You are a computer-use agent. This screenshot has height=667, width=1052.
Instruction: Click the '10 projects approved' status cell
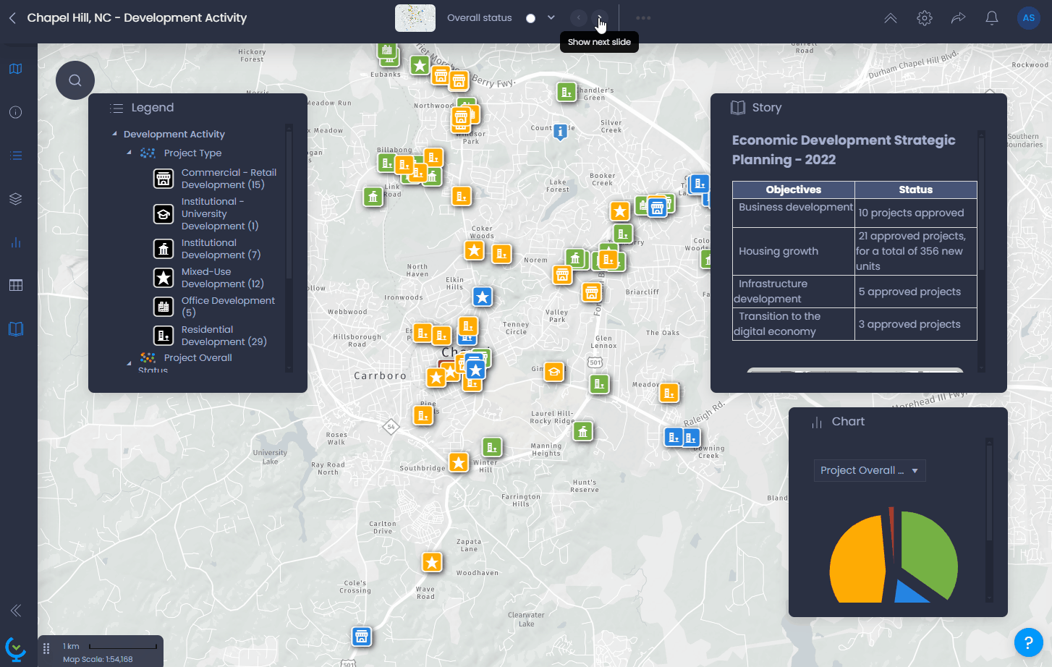click(916, 213)
